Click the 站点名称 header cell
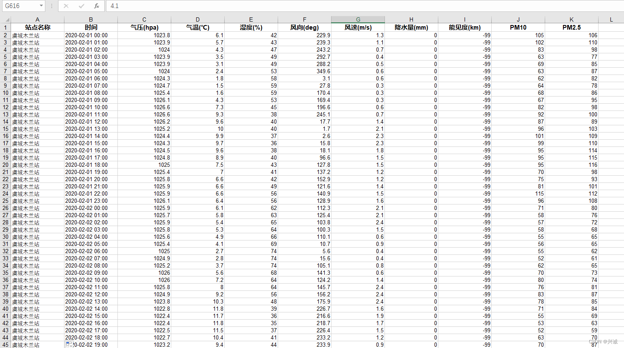The height and width of the screenshot is (348, 624). [37, 28]
